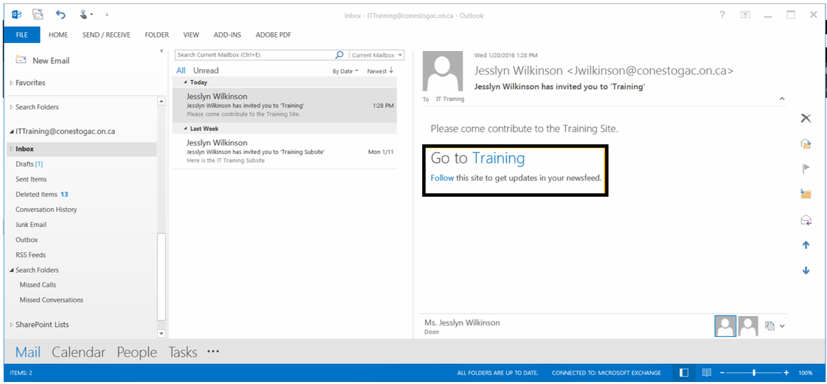Open Customize Quick Access Toolbar arrow
This screenshot has height=384, width=827.
pyautogui.click(x=107, y=14)
